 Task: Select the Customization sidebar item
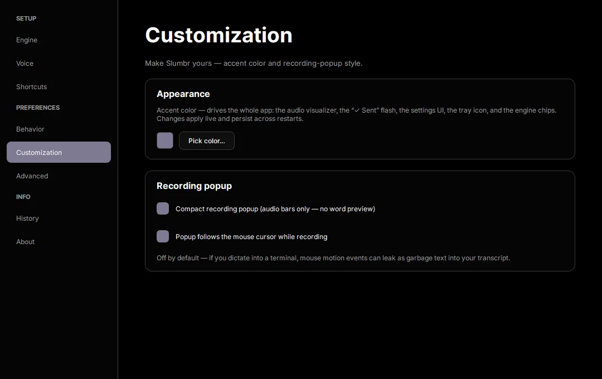tap(59, 153)
